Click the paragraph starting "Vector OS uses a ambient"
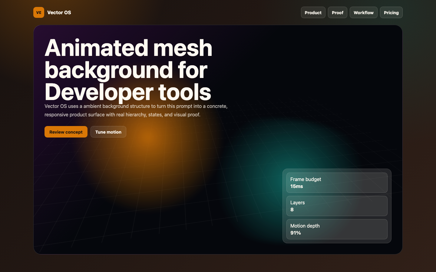Screen dimensions: 436x272 136,110
